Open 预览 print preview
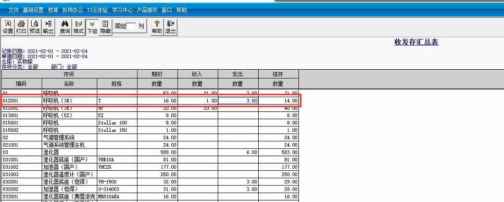The width and height of the screenshot is (504, 202). (34, 27)
